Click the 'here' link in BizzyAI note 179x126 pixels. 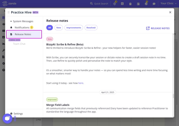[x=81, y=83]
